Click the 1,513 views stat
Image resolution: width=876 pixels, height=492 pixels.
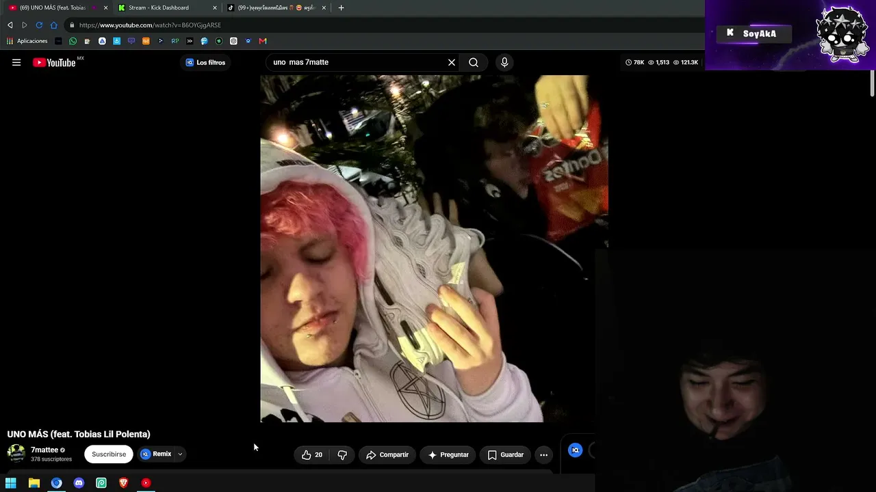[x=658, y=62]
